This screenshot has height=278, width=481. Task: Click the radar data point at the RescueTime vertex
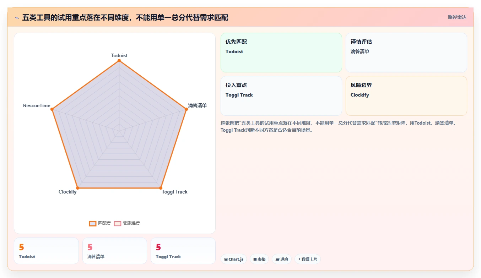click(x=52, y=109)
